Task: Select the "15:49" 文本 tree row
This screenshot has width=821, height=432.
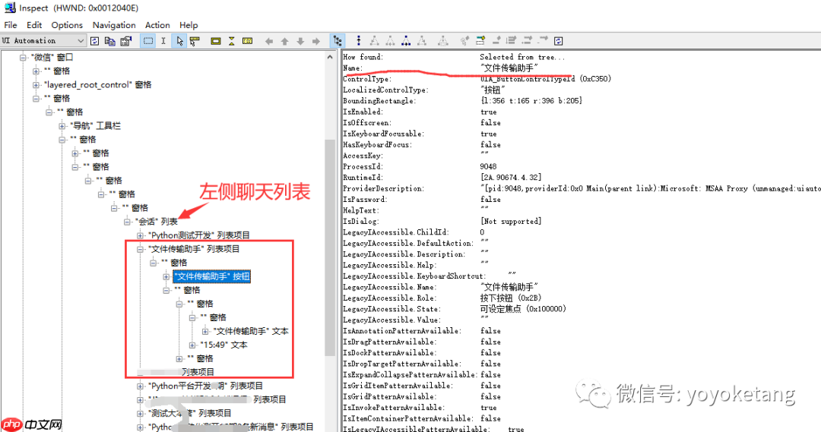Action: (223, 345)
